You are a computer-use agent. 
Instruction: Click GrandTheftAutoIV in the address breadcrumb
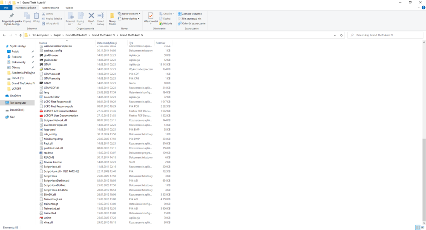(x=76, y=35)
